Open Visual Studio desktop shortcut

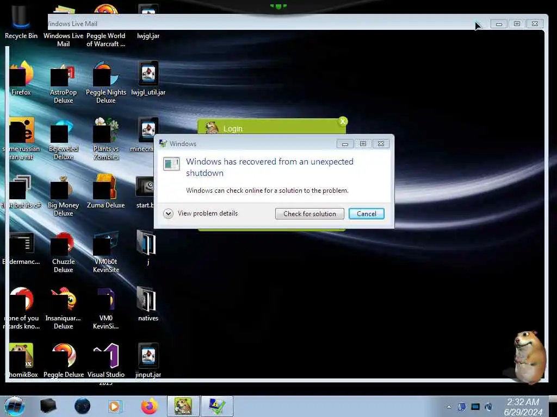pyautogui.click(x=106, y=363)
